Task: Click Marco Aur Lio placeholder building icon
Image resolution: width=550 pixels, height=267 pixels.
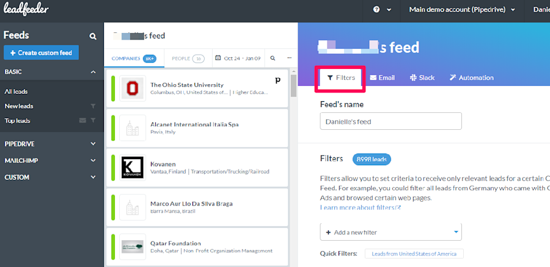Action: (132, 207)
